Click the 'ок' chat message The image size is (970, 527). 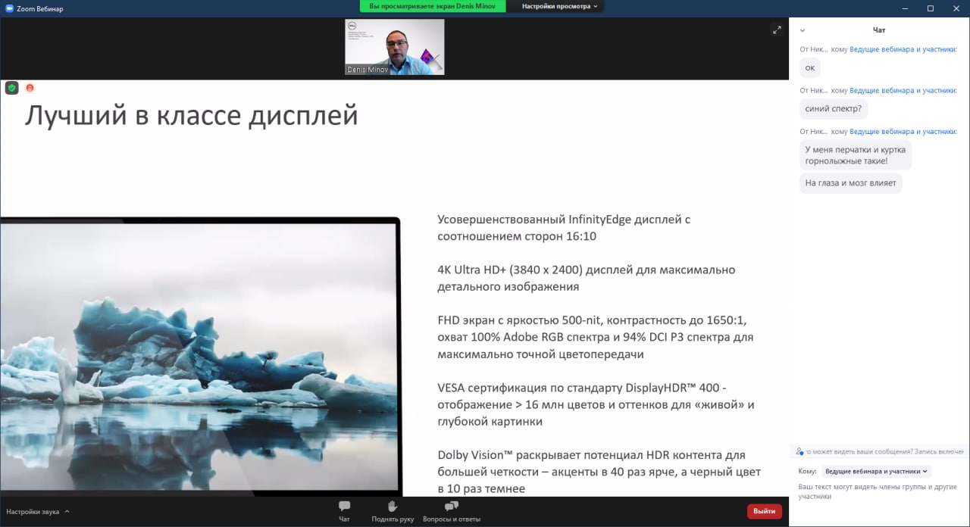point(810,67)
